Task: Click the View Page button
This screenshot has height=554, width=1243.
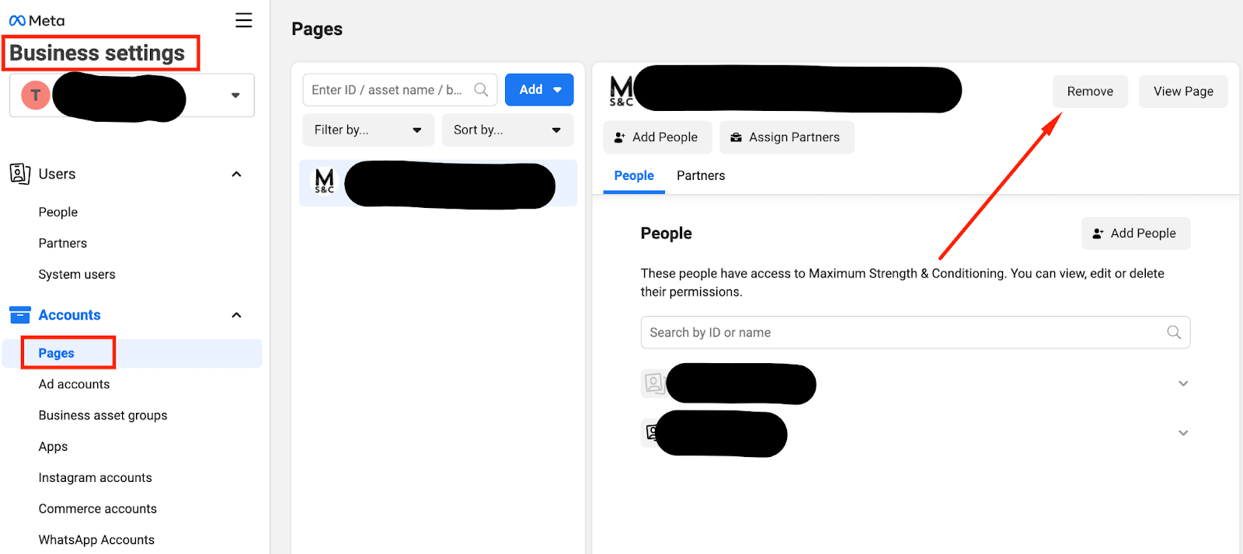Action: pos(1182,92)
